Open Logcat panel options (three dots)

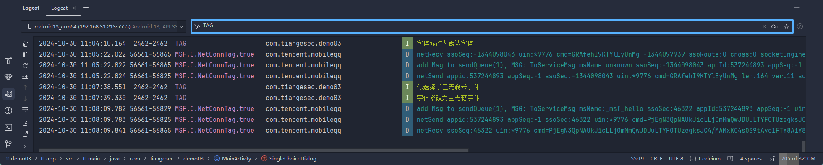tap(786, 8)
